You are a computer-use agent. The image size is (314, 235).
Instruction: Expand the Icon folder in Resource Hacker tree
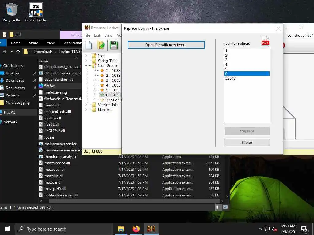(x=86, y=56)
